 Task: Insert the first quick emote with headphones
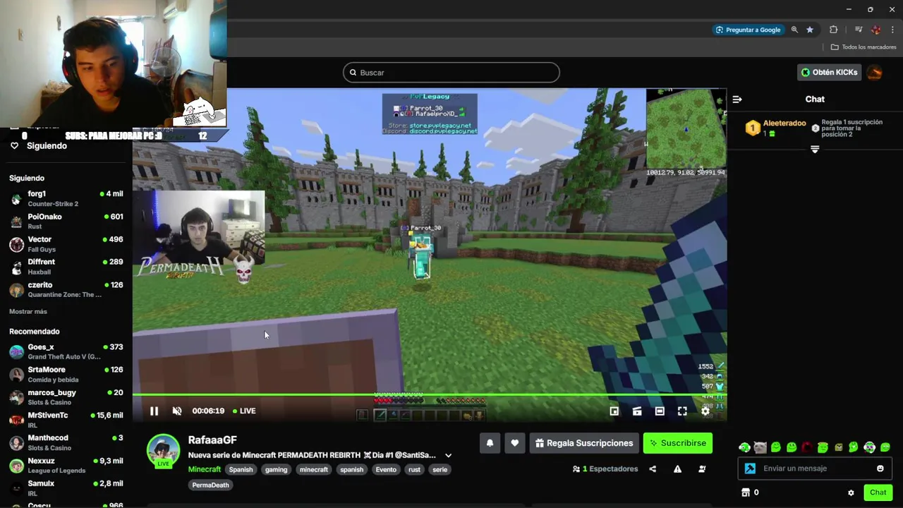744,447
